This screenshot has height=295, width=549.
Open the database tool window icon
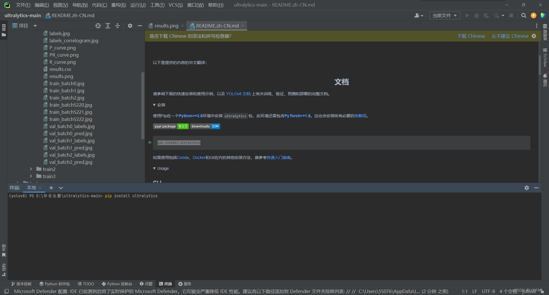point(545,32)
